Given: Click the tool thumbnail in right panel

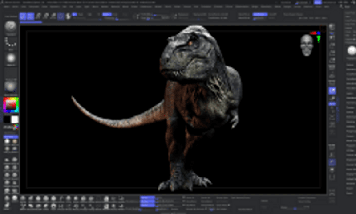Looking at the screenshot, I should point(351,51).
